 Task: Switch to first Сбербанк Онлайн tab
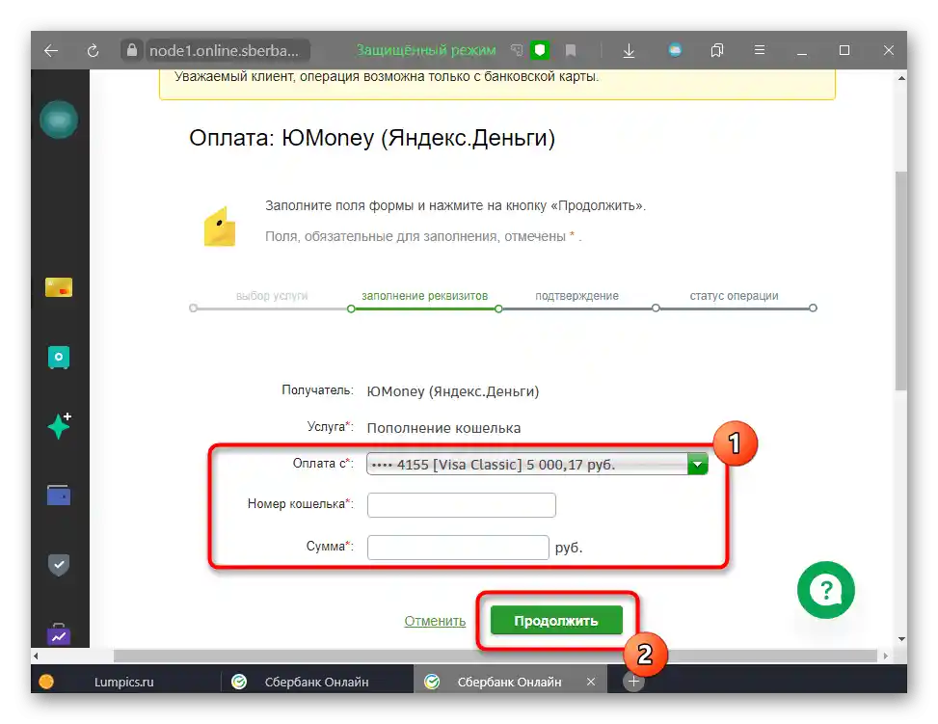pyautogui.click(x=316, y=682)
